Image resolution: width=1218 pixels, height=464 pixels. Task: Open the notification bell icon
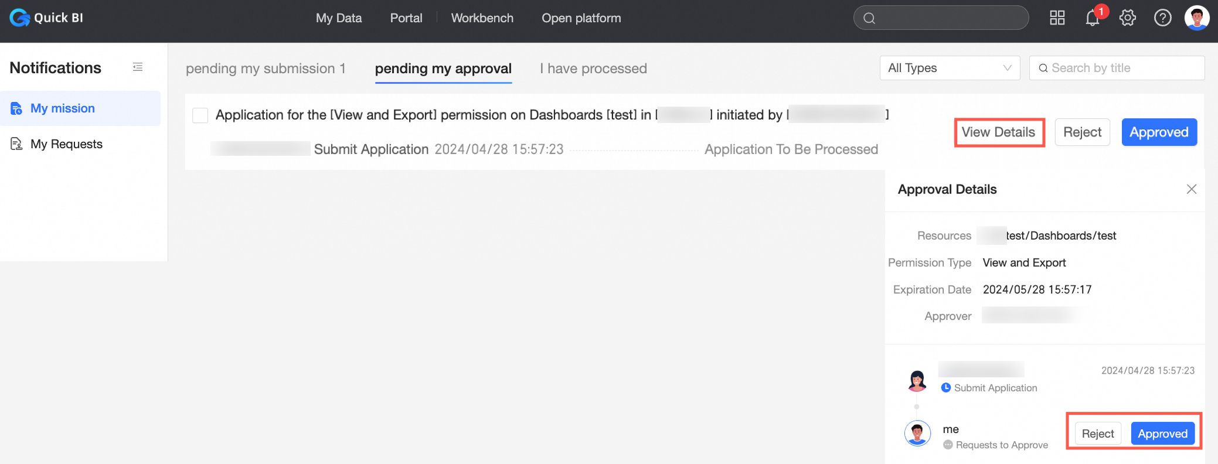1092,18
